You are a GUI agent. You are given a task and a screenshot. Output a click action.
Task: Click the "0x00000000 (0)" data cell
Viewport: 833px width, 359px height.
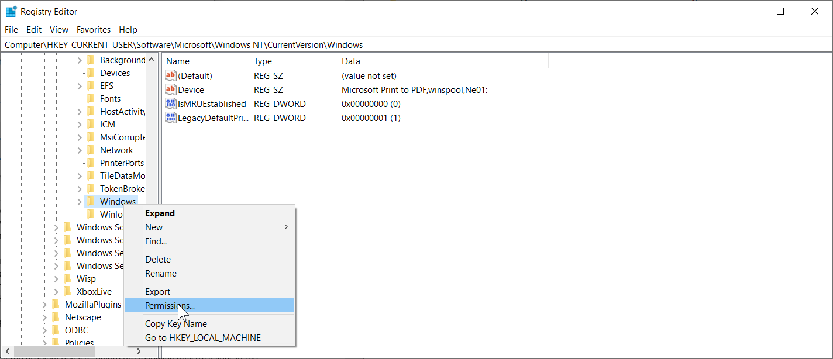(x=371, y=104)
